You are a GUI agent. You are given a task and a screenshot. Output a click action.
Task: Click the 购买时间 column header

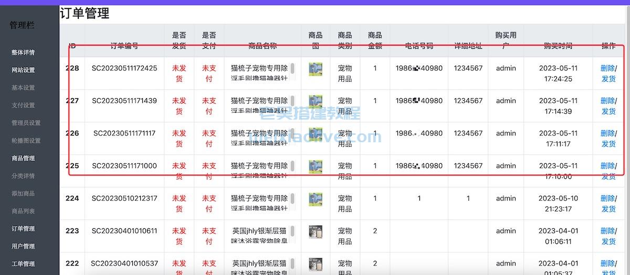click(x=558, y=46)
